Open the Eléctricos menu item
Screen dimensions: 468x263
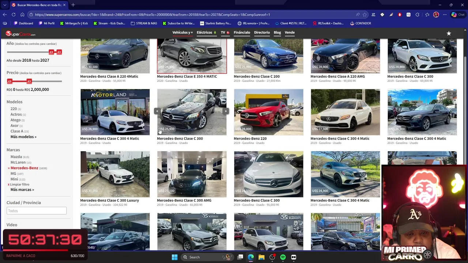[x=206, y=33]
